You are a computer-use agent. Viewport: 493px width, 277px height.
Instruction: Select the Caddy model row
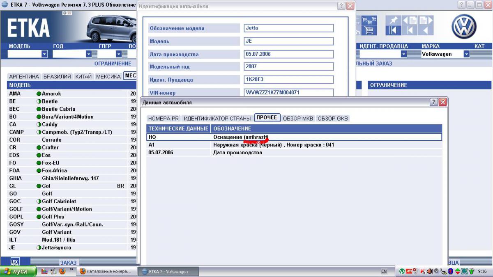72,124
